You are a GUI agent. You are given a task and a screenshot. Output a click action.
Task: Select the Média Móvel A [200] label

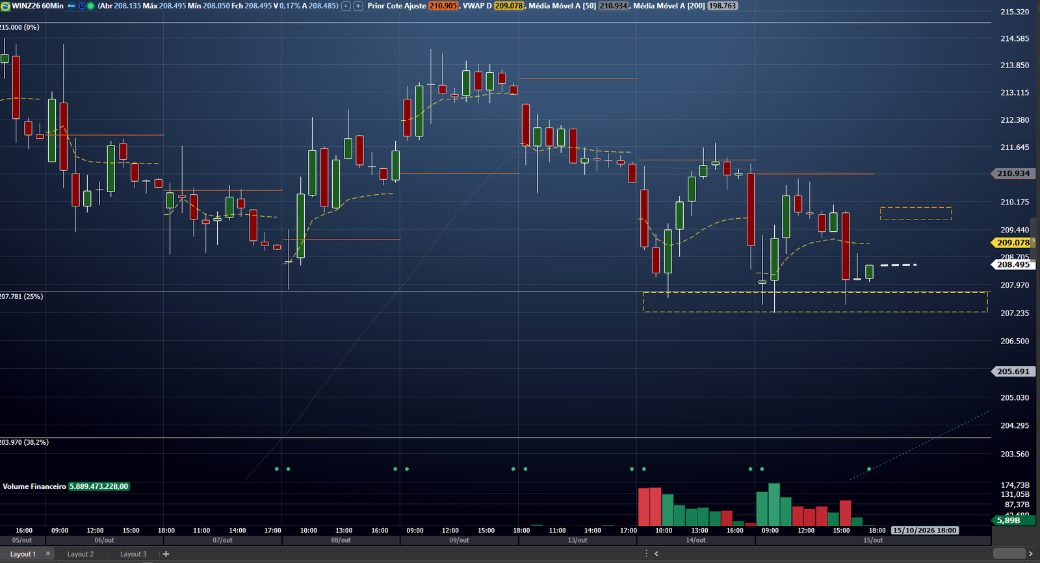[x=669, y=6]
